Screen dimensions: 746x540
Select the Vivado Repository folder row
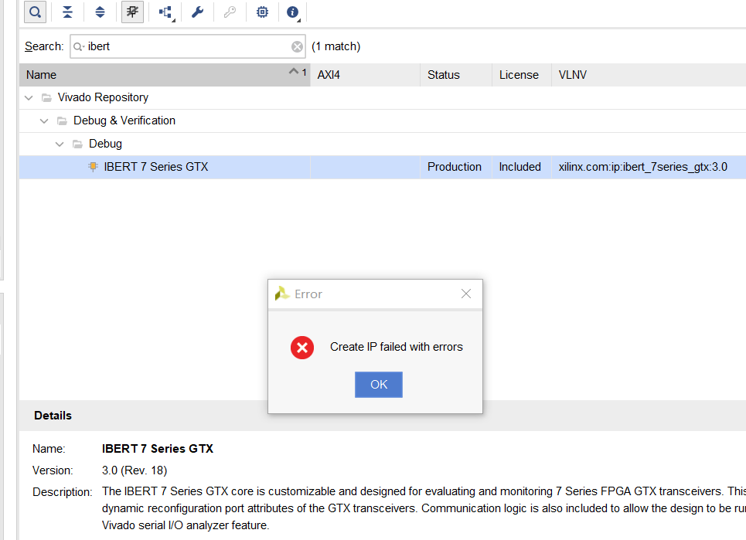(x=383, y=97)
